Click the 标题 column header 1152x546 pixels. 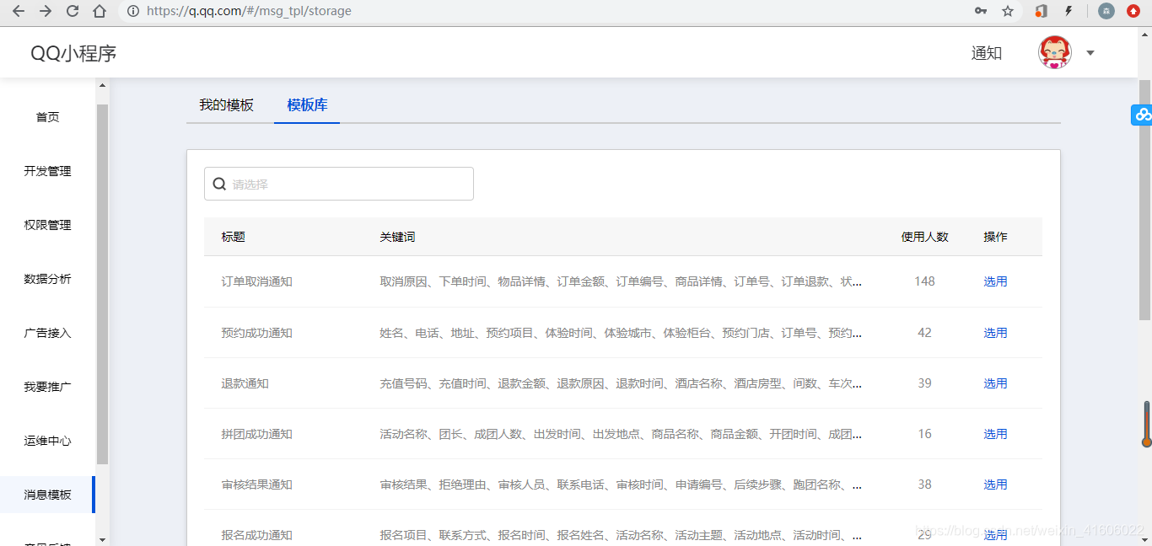[234, 237]
